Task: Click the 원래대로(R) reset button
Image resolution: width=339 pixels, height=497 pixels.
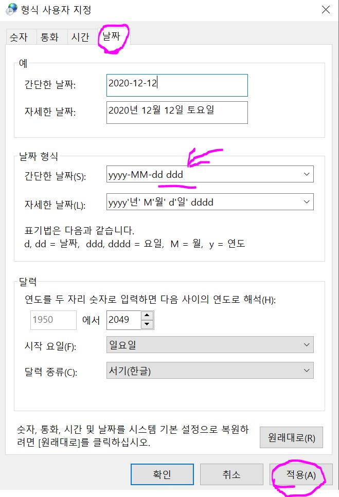Action: coord(291,437)
